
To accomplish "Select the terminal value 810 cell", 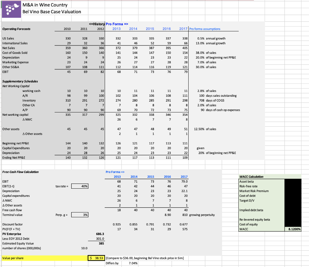I will point(185,215).
